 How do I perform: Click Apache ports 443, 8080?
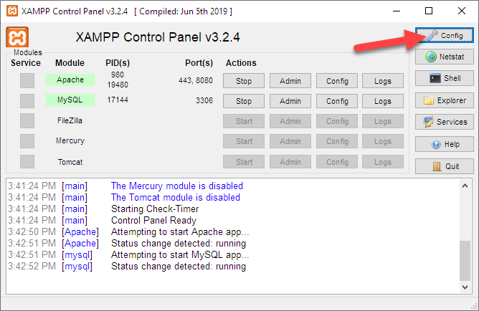tap(196, 80)
